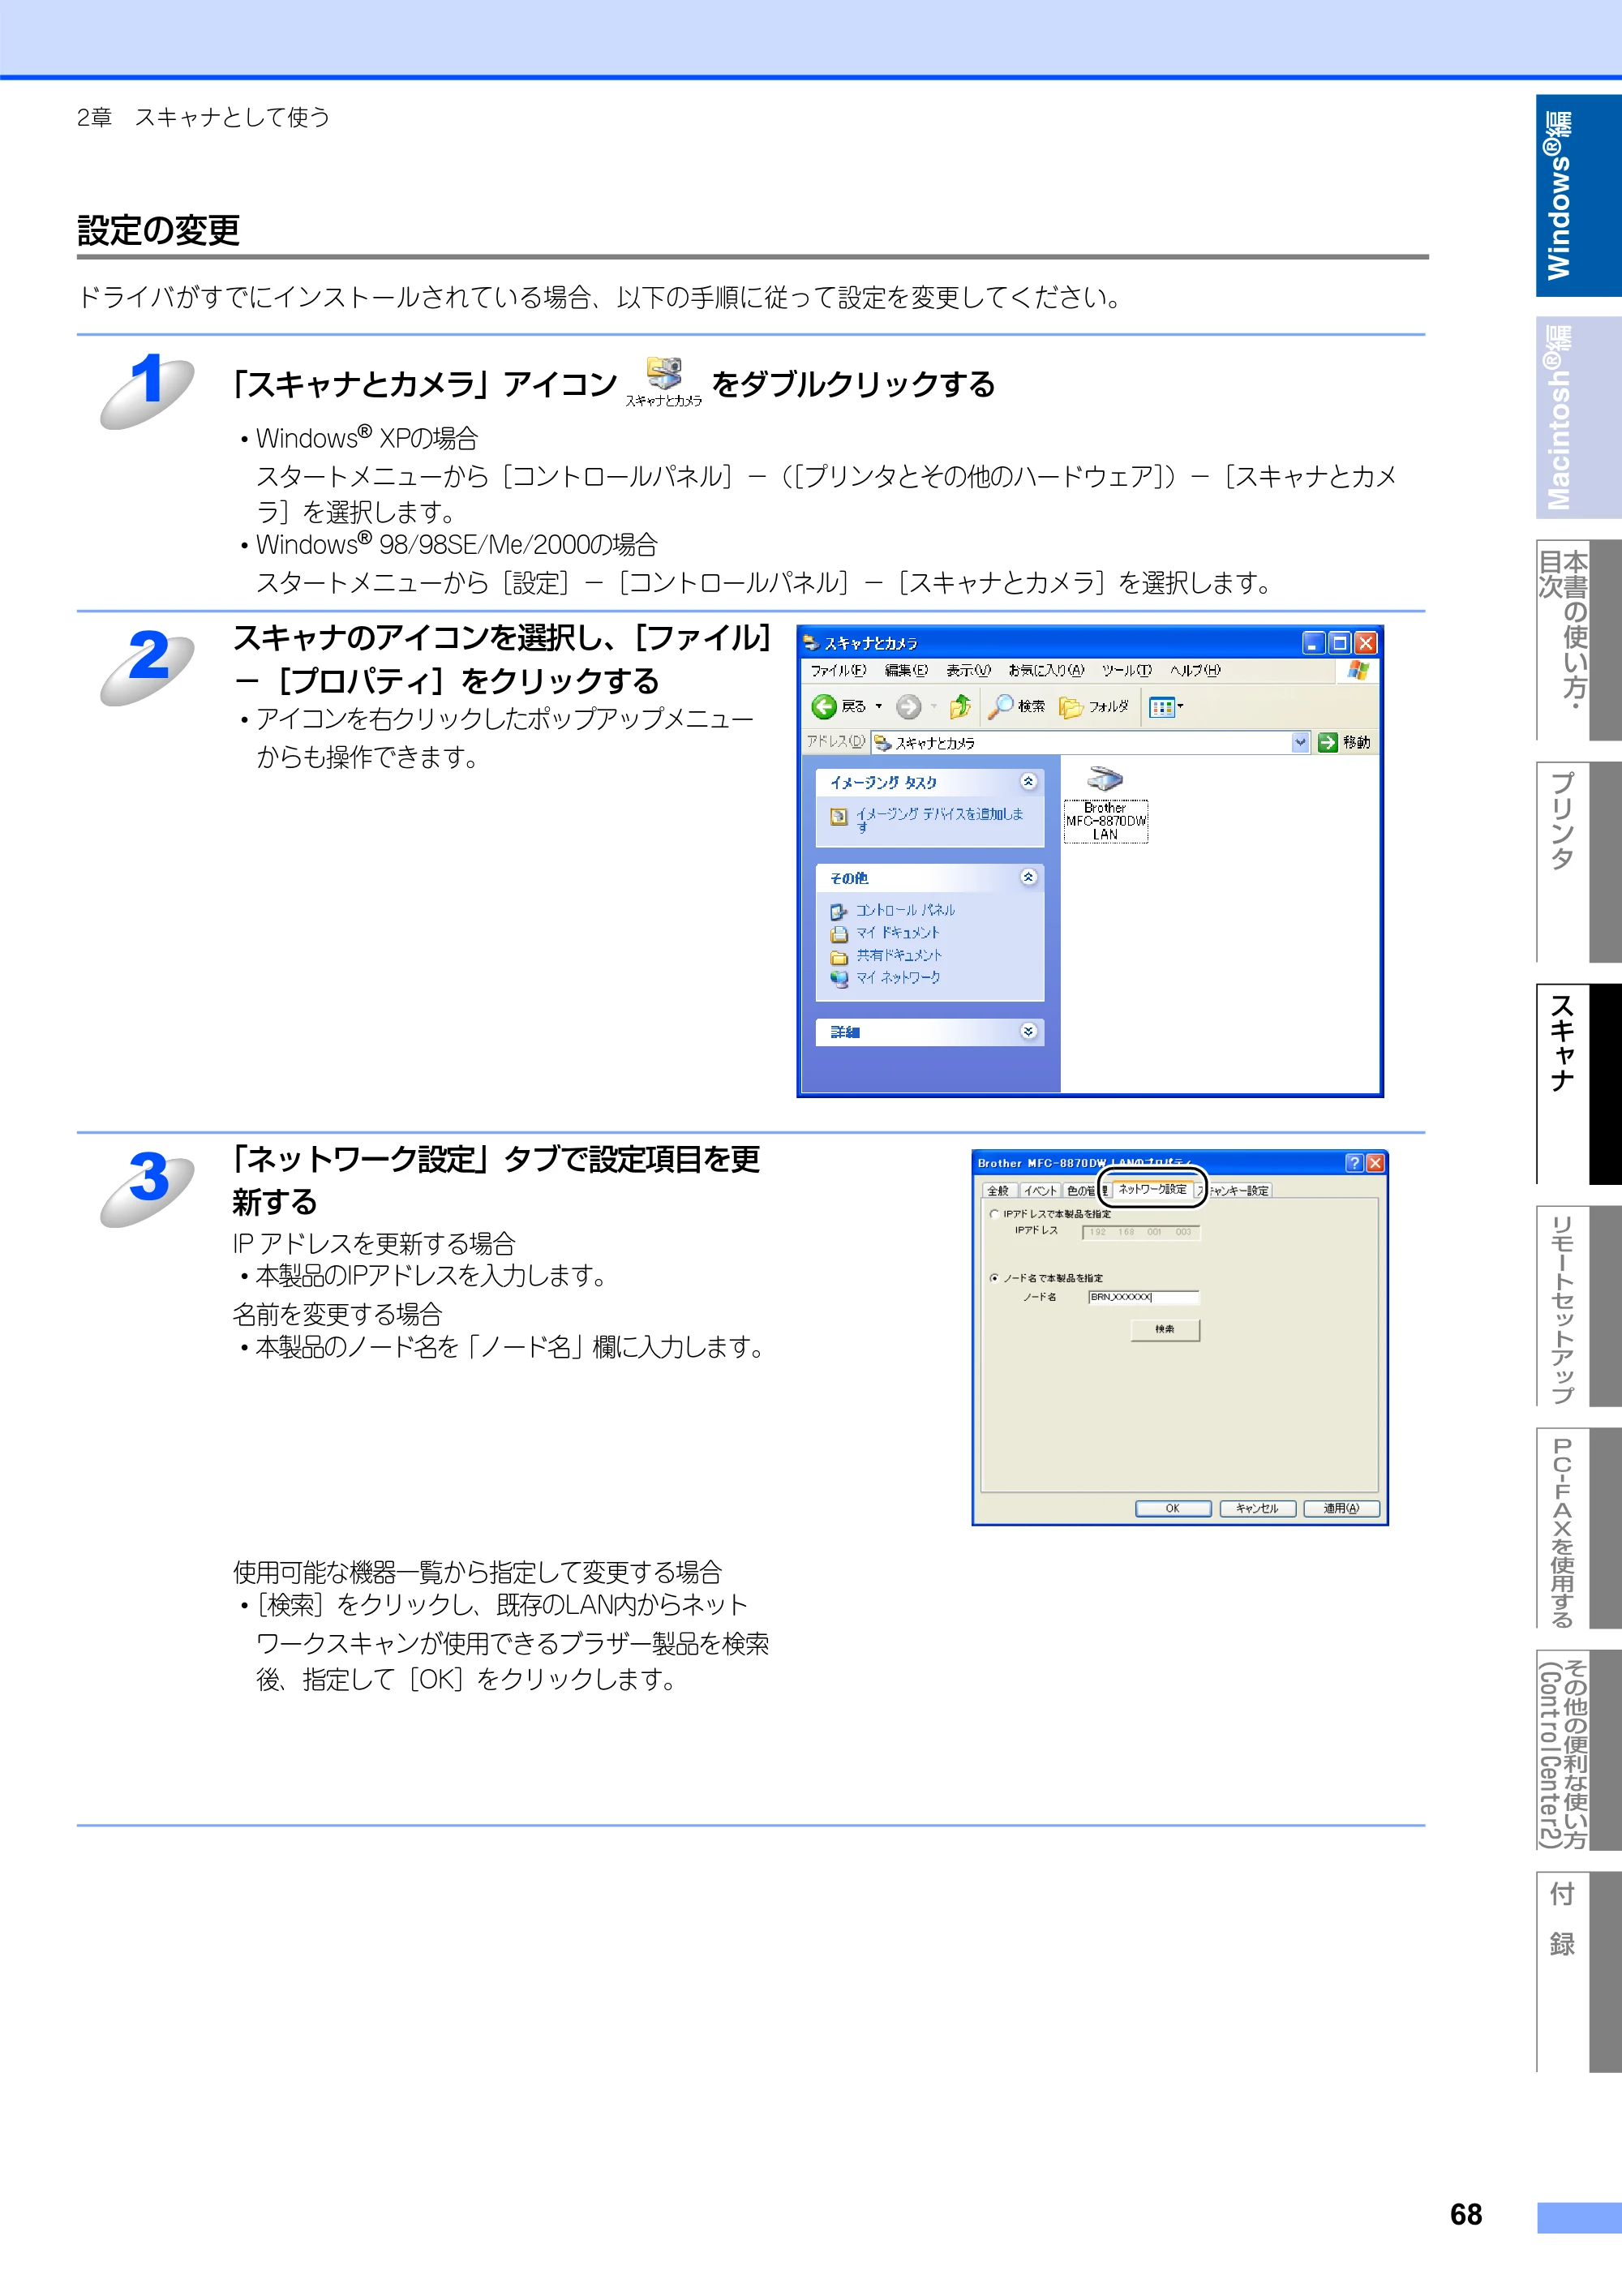Click the Folders (フォルダ) toolbar icon
1622x2296 pixels.
click(1071, 707)
